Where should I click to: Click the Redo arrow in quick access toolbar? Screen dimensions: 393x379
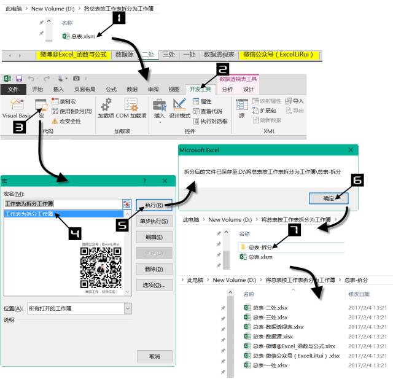point(47,79)
